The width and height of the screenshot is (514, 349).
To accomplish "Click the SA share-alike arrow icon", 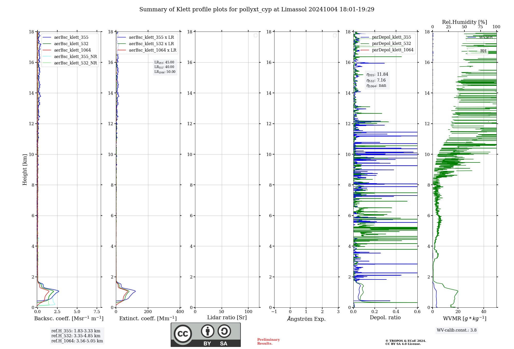I will (x=224, y=331).
